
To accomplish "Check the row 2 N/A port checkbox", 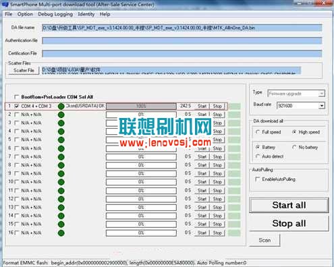I will [x=16, y=115].
